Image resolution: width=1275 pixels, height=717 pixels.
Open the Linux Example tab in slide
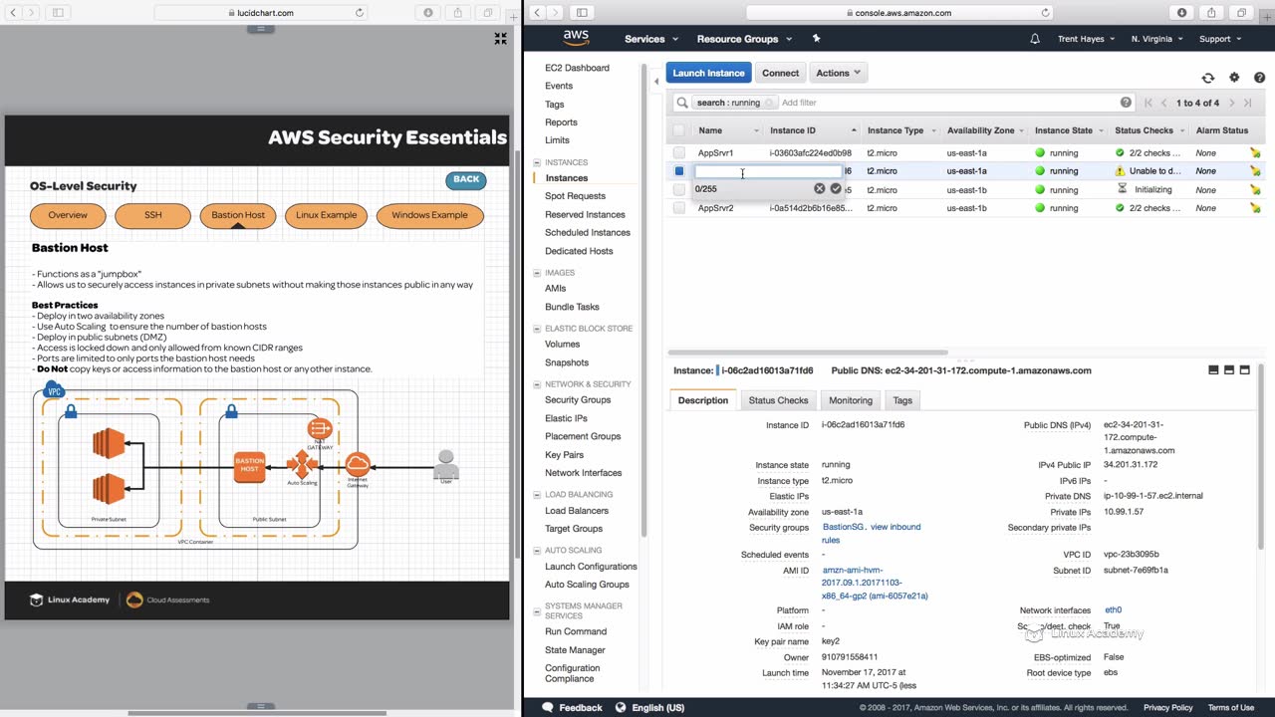326,215
